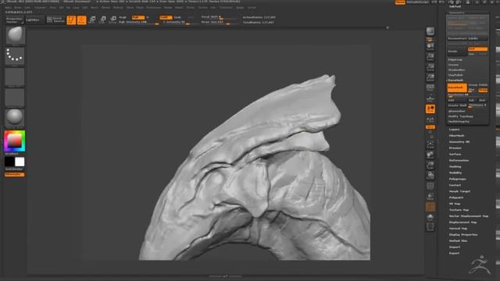Toggle the Floor grid in right shelf
Viewport: 500px width, 281px height.
click(x=430, y=98)
